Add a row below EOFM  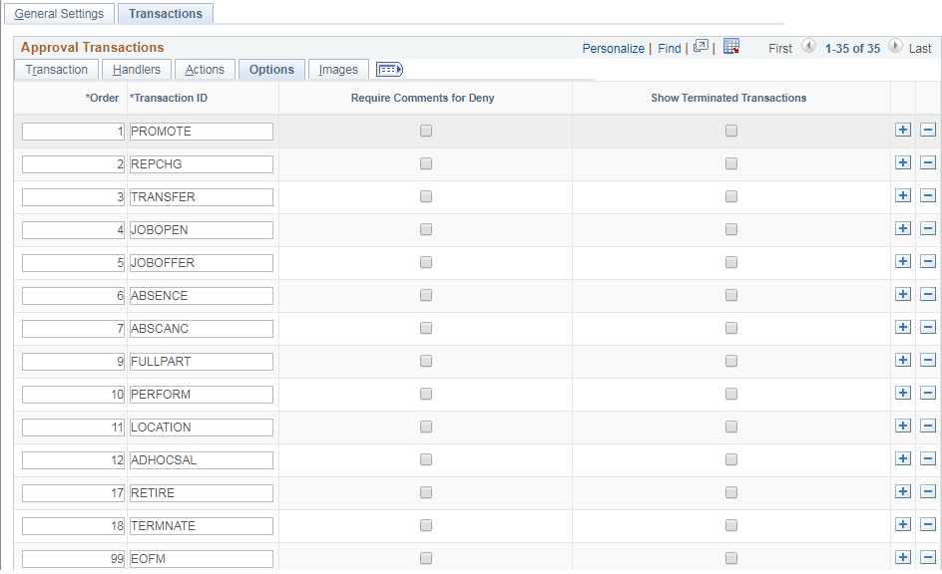tap(903, 557)
